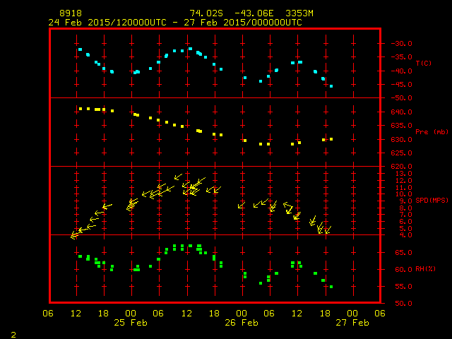This screenshot has width=452, height=339.
Task: Select the longitude text '-43.06E'
Action: point(254,13)
